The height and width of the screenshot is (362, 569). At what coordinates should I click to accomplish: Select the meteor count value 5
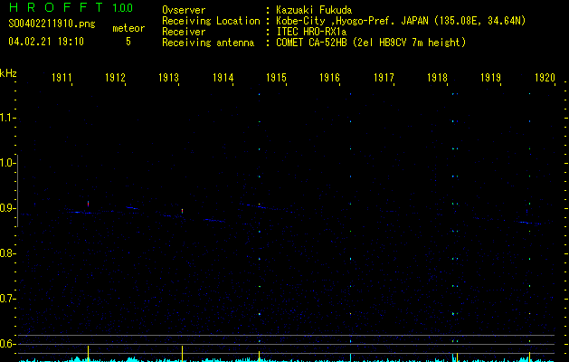click(128, 42)
